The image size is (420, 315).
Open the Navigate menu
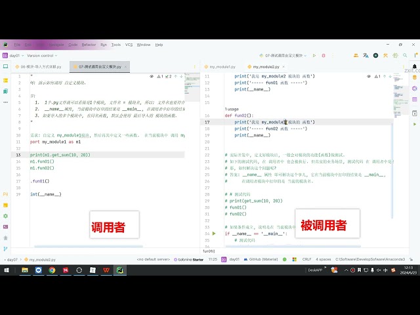(56, 45)
